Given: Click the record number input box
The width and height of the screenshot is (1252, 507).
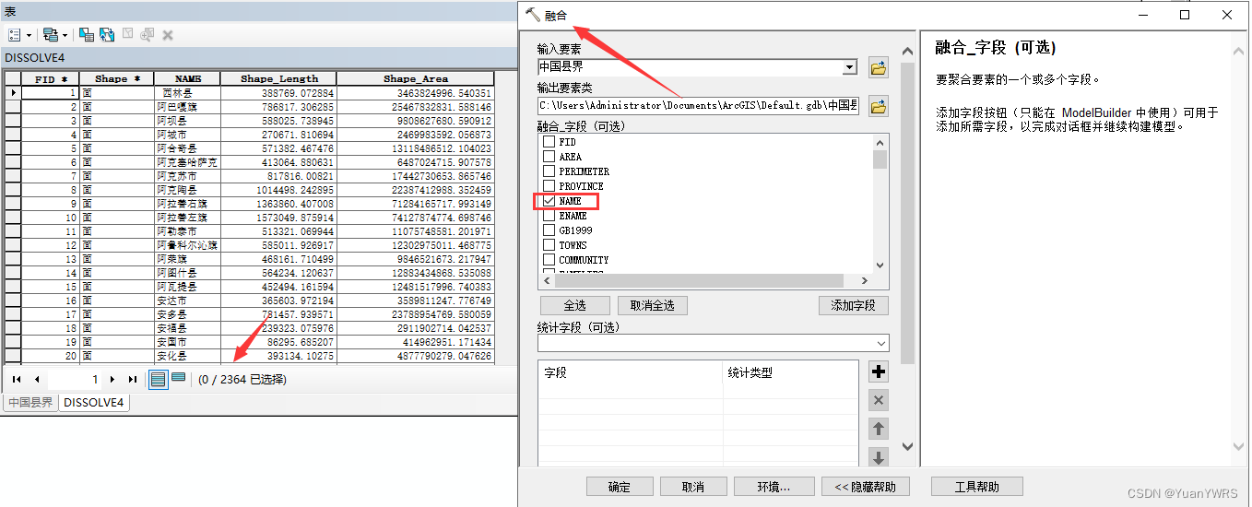Looking at the screenshot, I should 74,379.
